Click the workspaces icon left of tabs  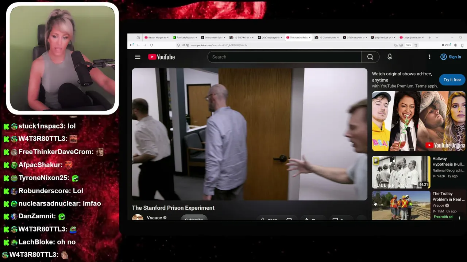pos(138,37)
